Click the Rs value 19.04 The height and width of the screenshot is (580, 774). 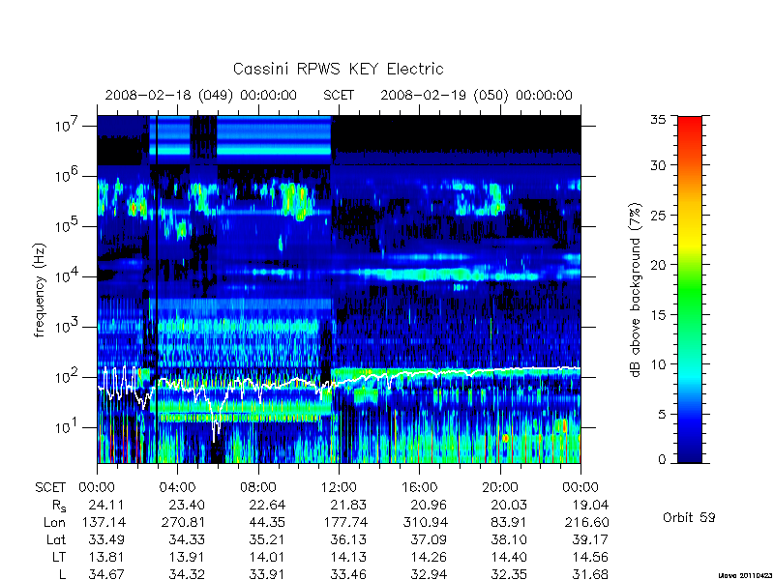[590, 505]
